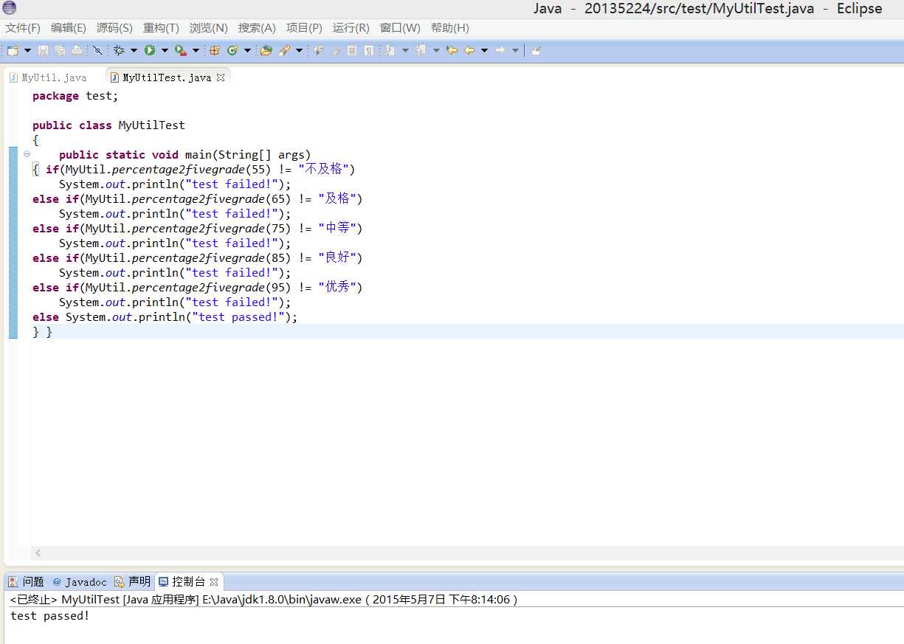The image size is (904, 644).
Task: Click the terminated MyUtilTest console header text
Action: (263, 600)
